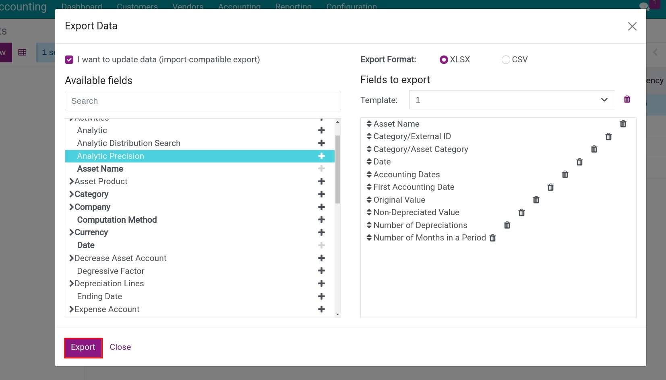Add Depreciation Lines field to export
Screen dimensions: 666x380
coord(321,283)
